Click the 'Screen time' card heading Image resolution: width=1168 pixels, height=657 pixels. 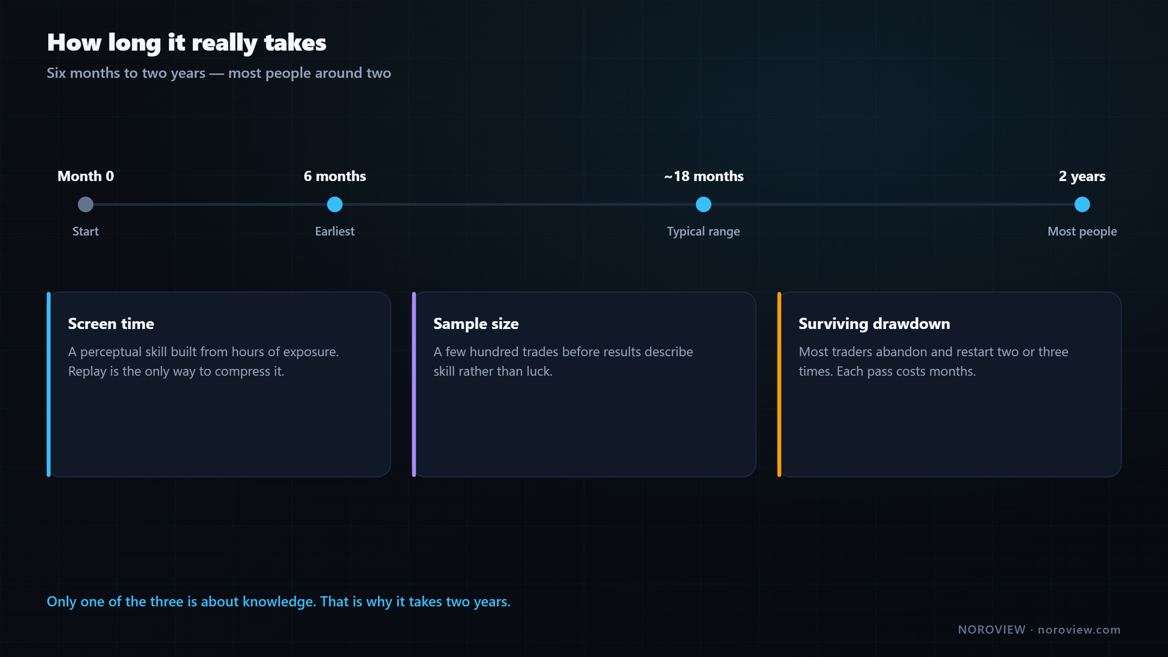[111, 324]
